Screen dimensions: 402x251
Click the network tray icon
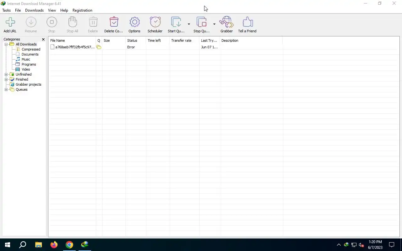point(354,245)
